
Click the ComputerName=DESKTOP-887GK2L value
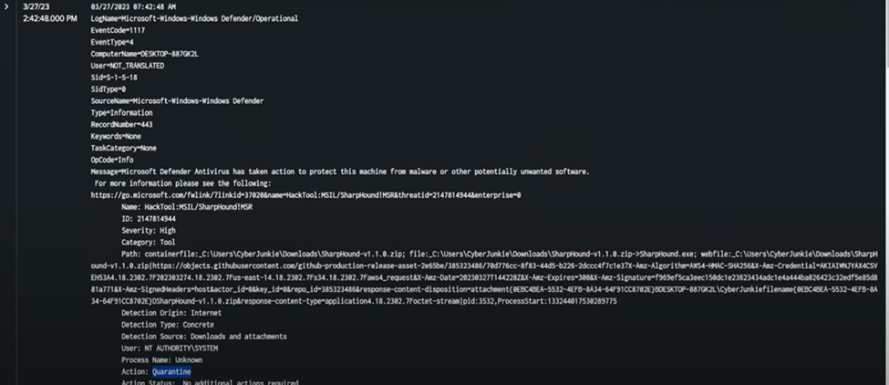tap(144, 54)
